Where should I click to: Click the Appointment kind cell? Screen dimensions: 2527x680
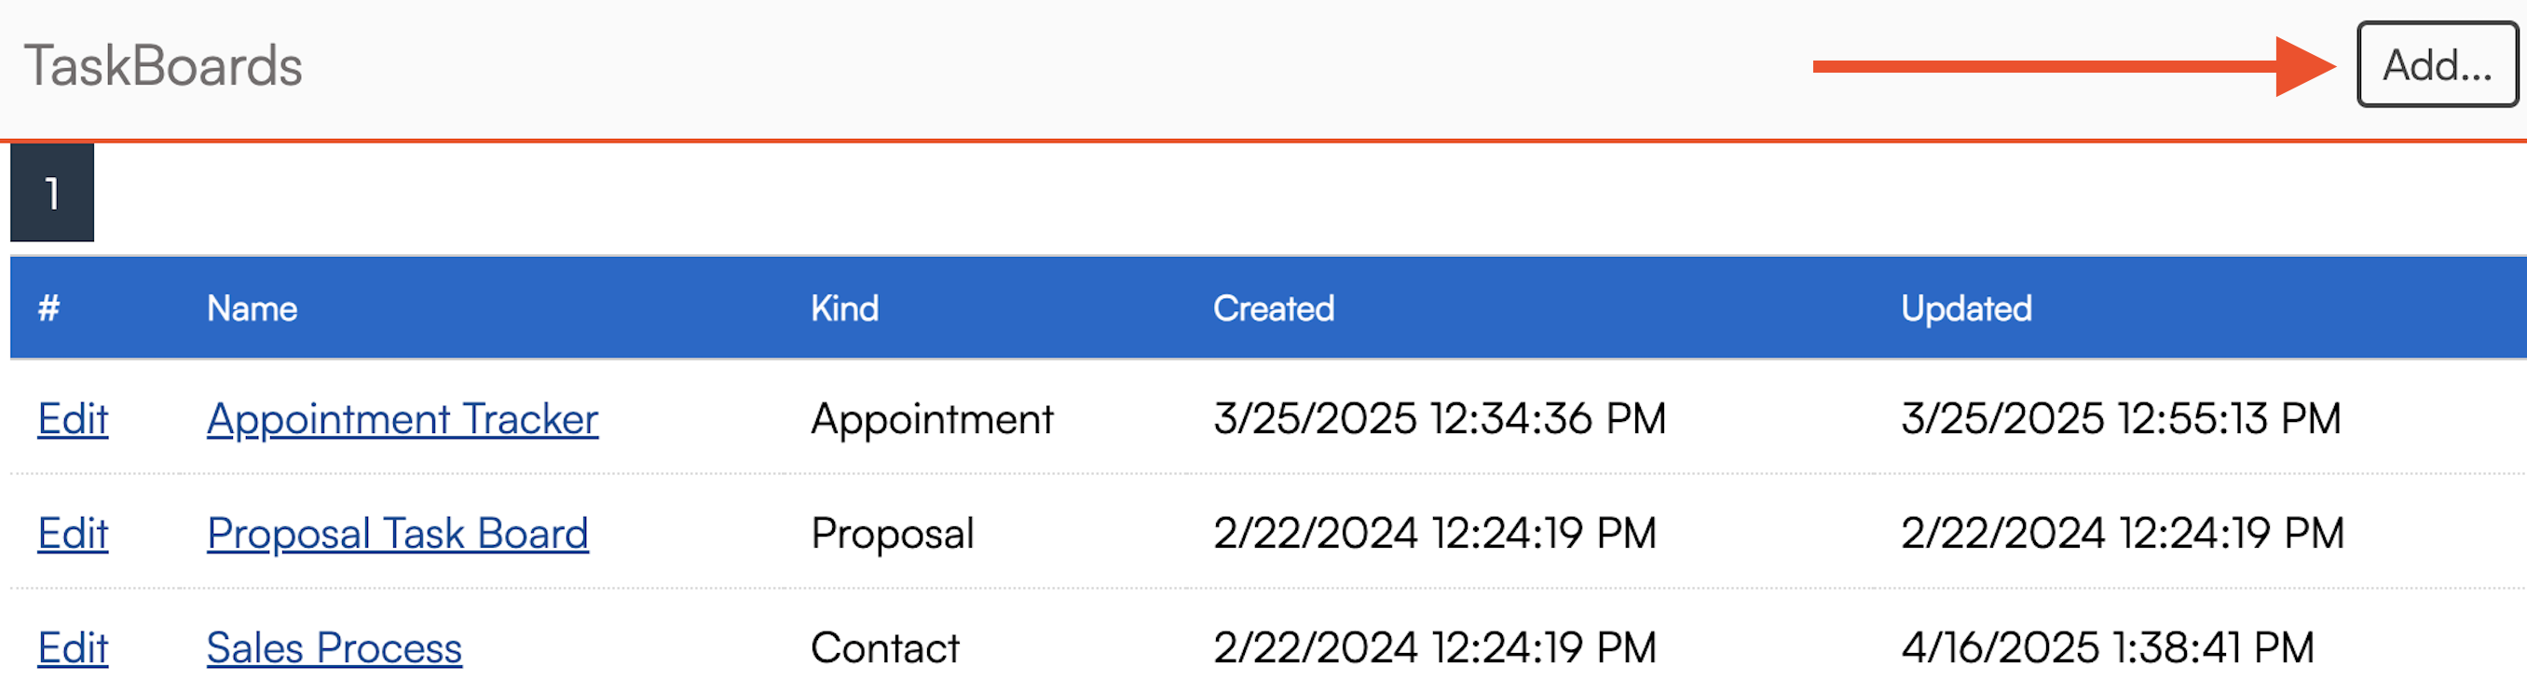coord(931,420)
